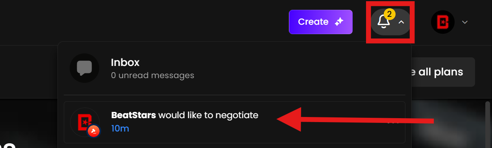Open the 'would like to negotiate' notification

coord(235,122)
